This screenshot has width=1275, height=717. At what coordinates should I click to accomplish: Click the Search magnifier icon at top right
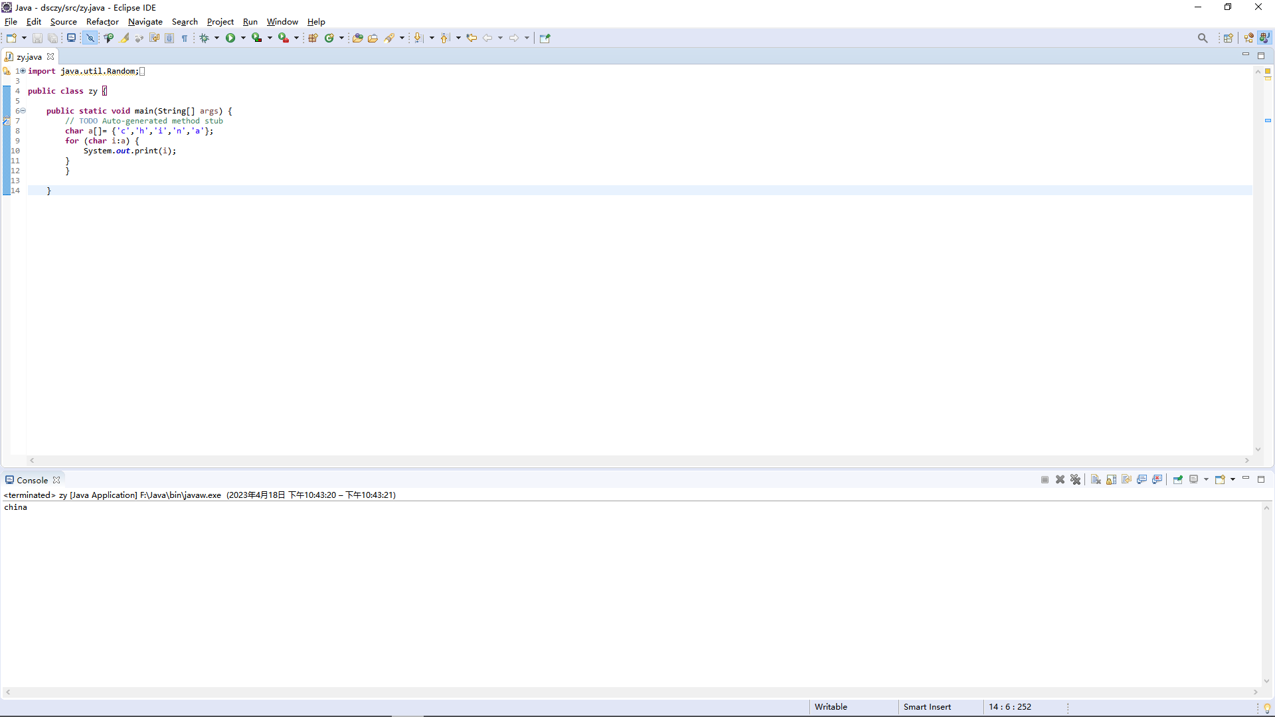click(1203, 38)
